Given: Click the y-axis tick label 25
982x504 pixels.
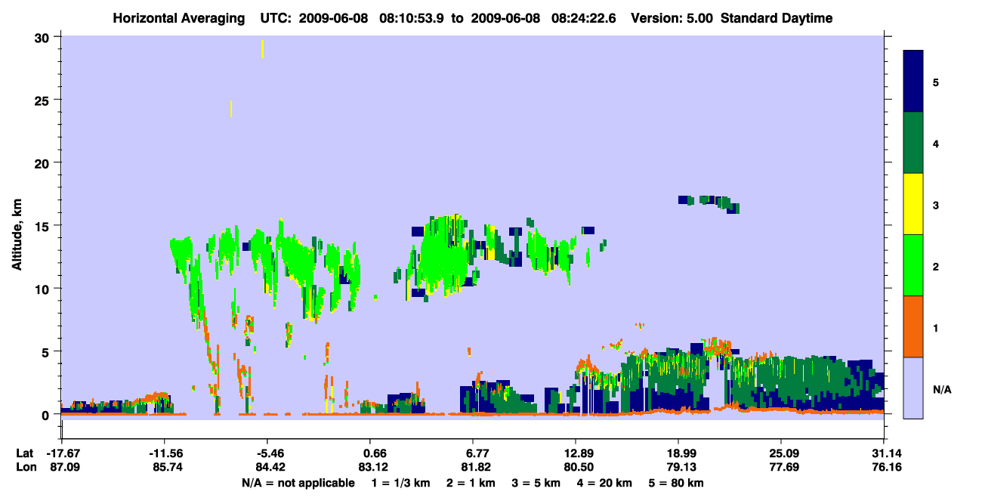Looking at the screenshot, I should pos(43,100).
